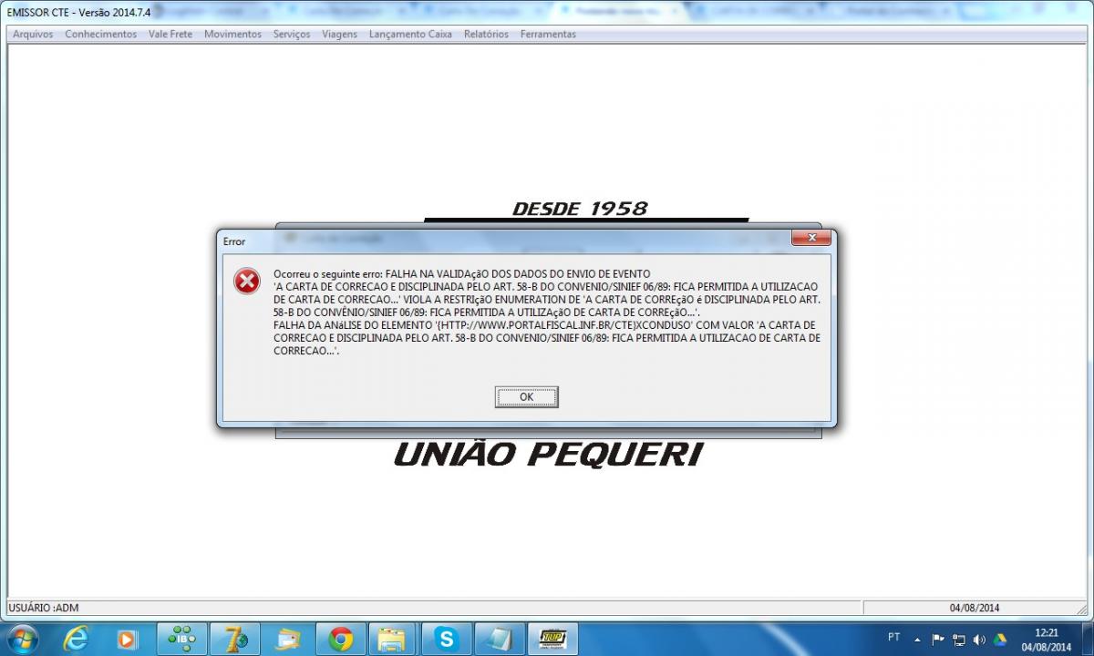Click the Windows Start button

(22, 639)
